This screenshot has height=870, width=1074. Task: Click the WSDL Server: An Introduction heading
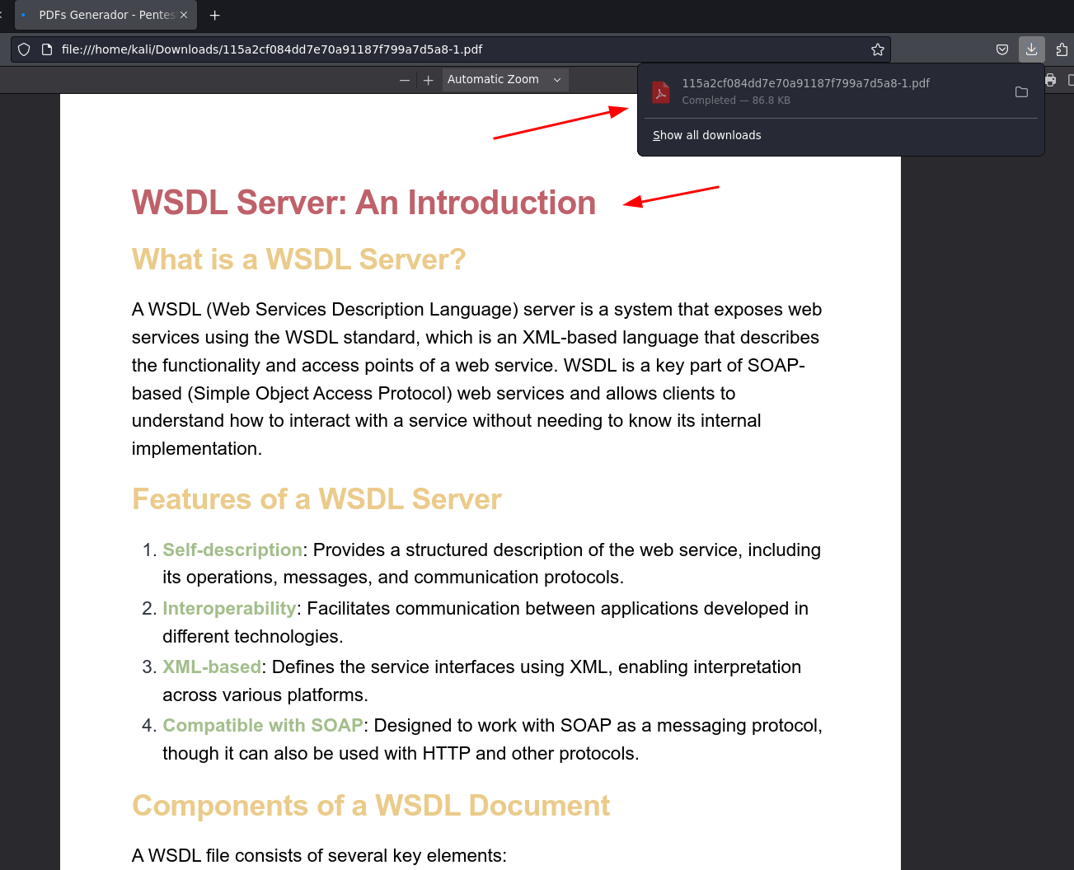(363, 203)
